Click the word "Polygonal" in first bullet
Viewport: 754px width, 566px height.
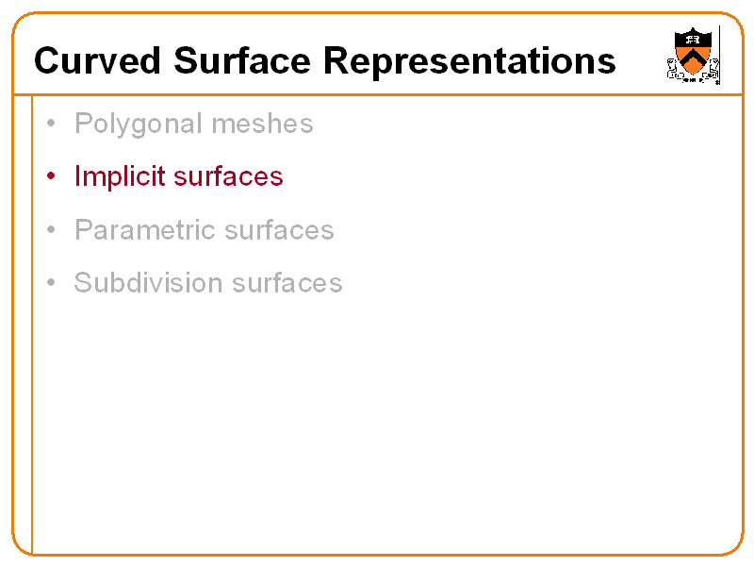pos(138,124)
